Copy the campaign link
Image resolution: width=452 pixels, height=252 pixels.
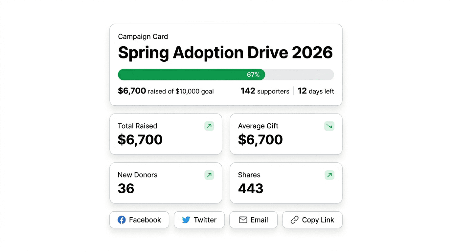pyautogui.click(x=312, y=220)
